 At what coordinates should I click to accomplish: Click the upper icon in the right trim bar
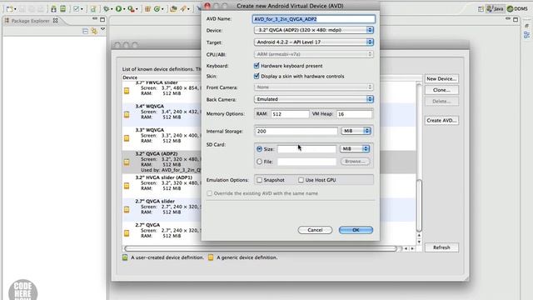click(526, 26)
